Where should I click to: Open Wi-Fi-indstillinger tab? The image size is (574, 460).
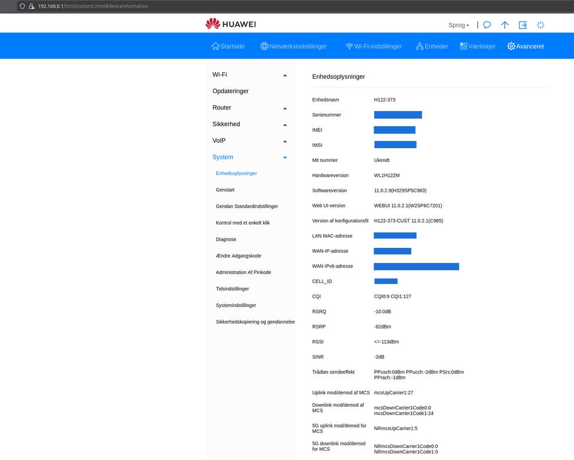click(x=373, y=46)
